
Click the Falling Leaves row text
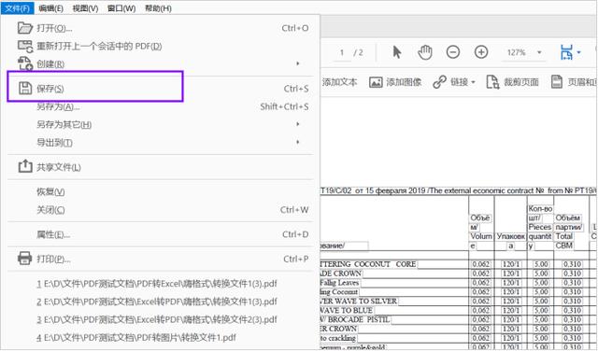(x=339, y=283)
